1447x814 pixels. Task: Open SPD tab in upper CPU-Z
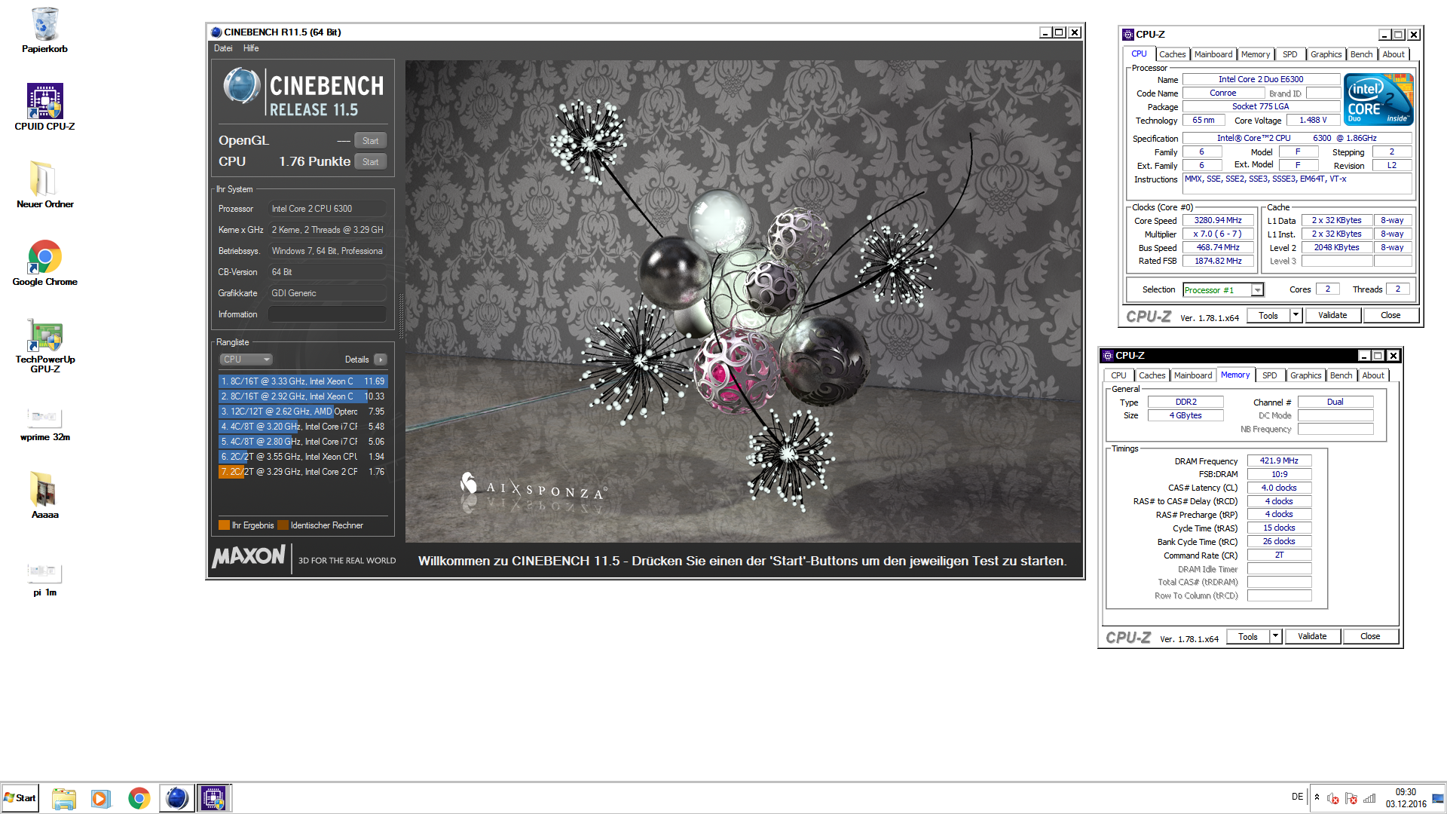click(x=1290, y=54)
